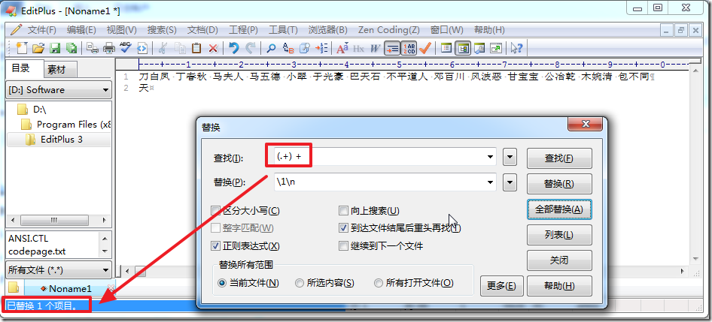712x322 pixels.
Task: Toggle the line number display icon
Action: point(409,48)
